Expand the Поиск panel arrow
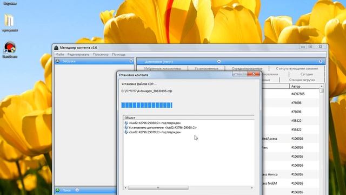The height and width of the screenshot is (195, 346). [77, 190]
